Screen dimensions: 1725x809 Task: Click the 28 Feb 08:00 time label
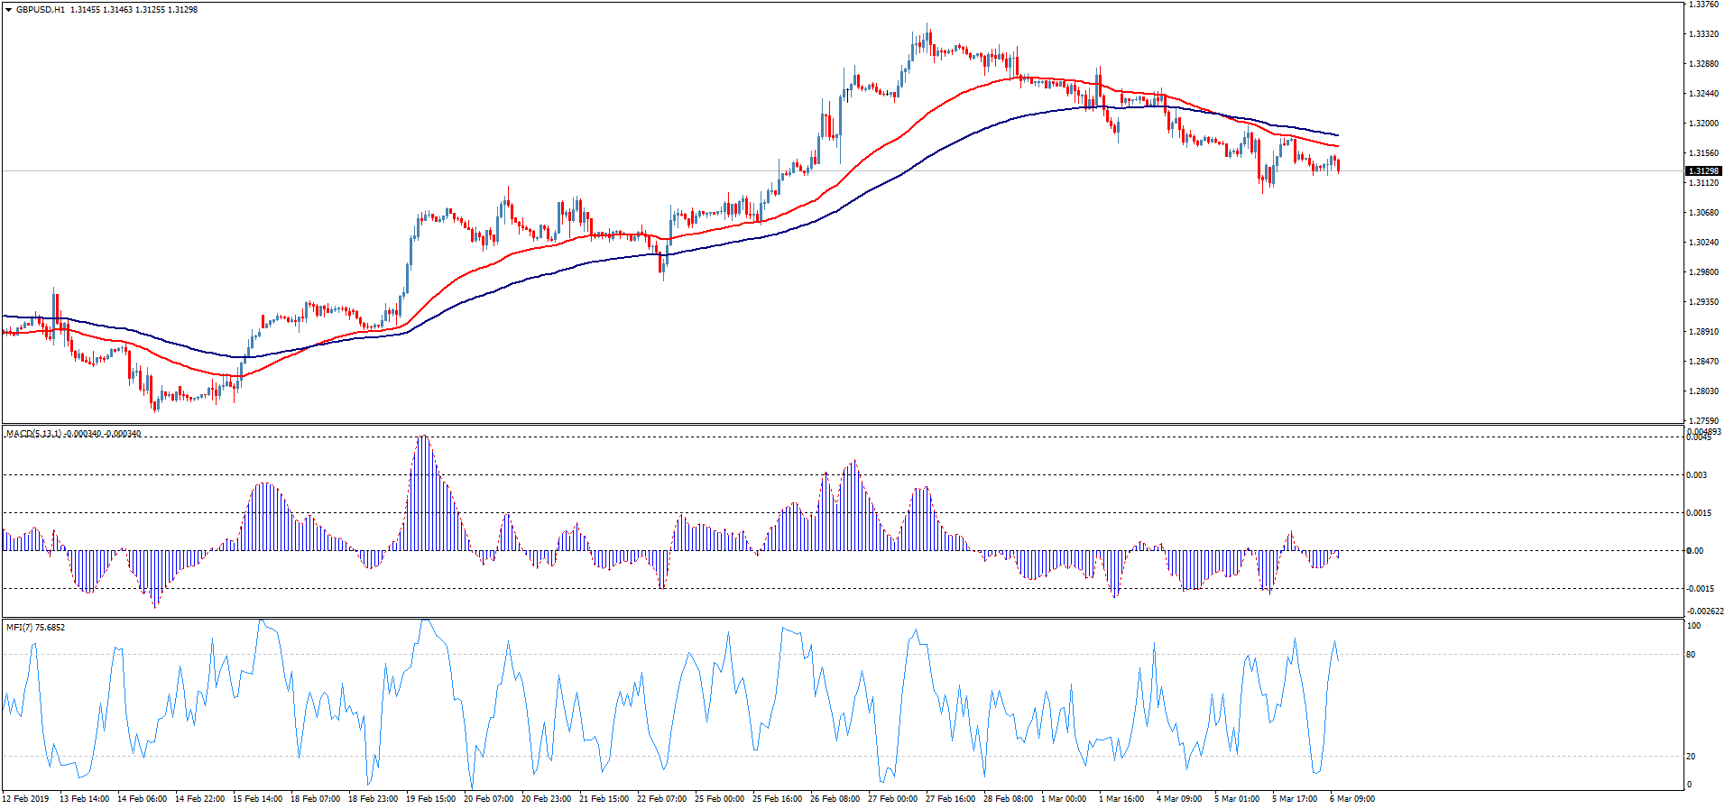point(1008,799)
